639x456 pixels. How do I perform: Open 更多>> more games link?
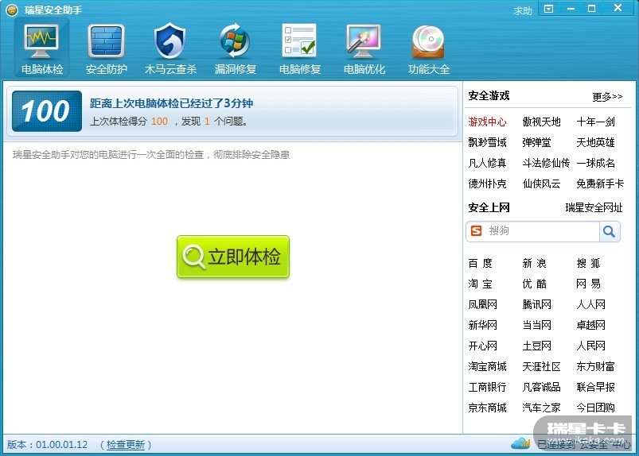(607, 96)
